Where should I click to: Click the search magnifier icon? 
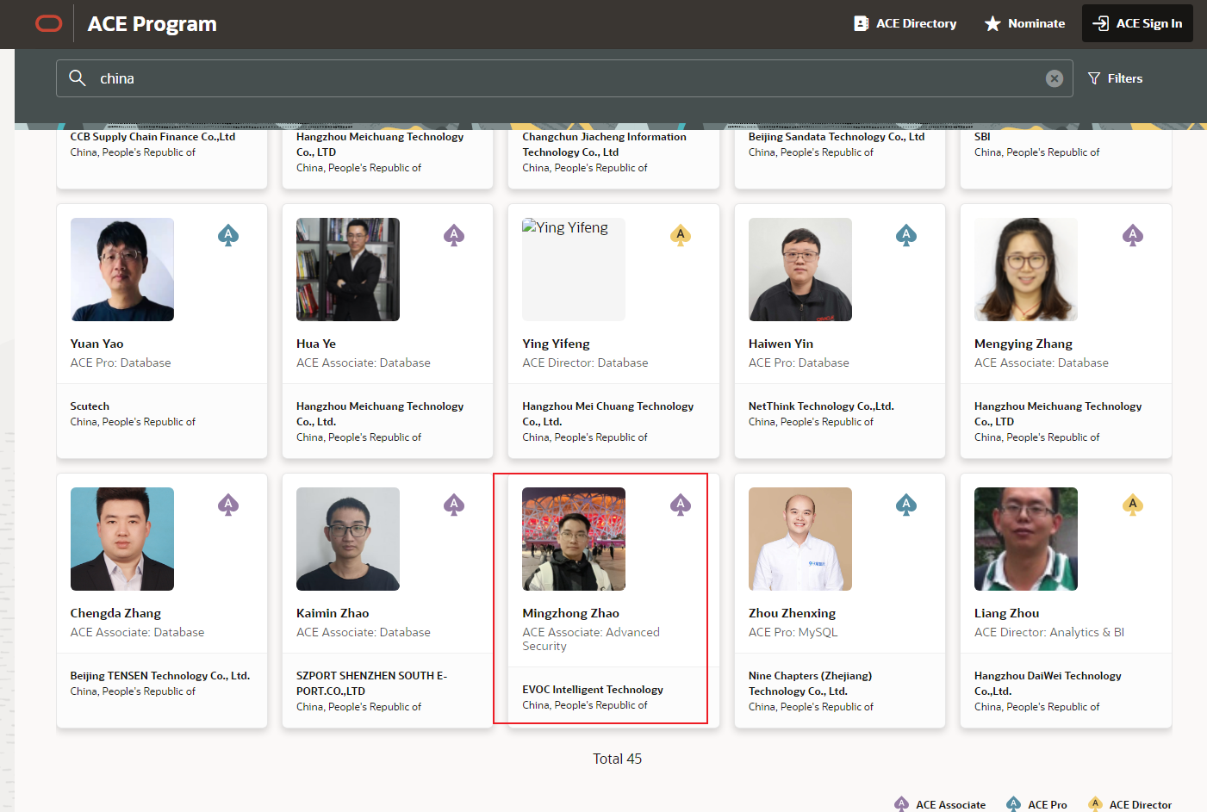pos(78,78)
